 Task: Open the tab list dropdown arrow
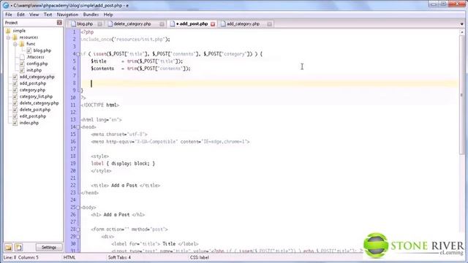click(461, 24)
